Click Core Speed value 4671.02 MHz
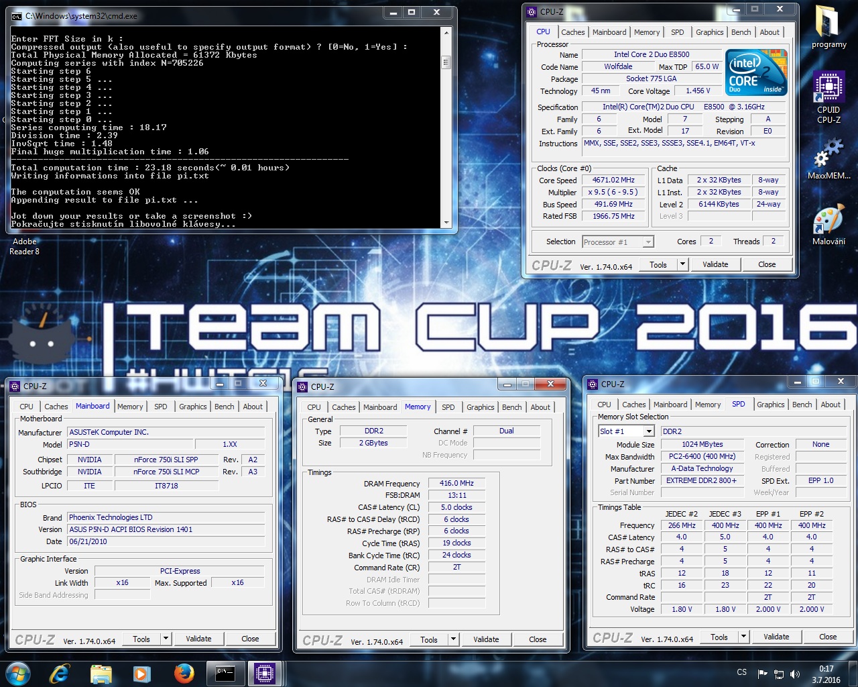Screen dimensions: 858x687 [x=613, y=180]
